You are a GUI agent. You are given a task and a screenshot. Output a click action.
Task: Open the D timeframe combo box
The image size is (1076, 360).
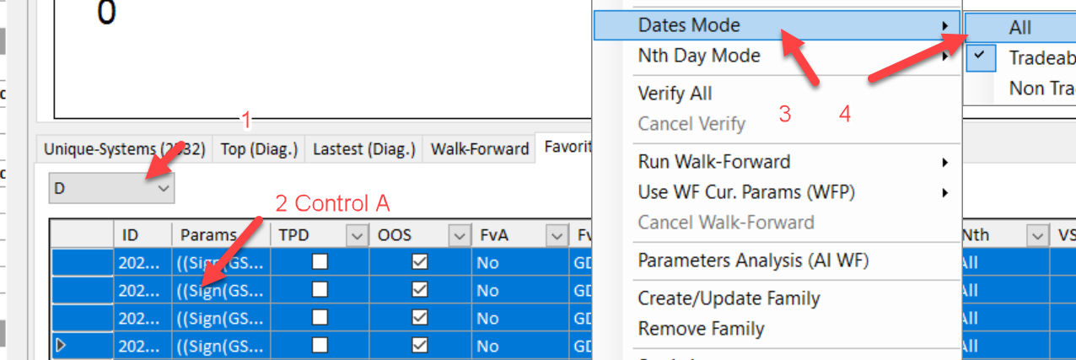point(111,189)
